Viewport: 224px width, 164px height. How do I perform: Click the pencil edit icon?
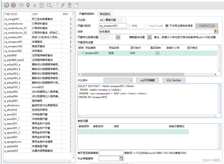[63, 5]
